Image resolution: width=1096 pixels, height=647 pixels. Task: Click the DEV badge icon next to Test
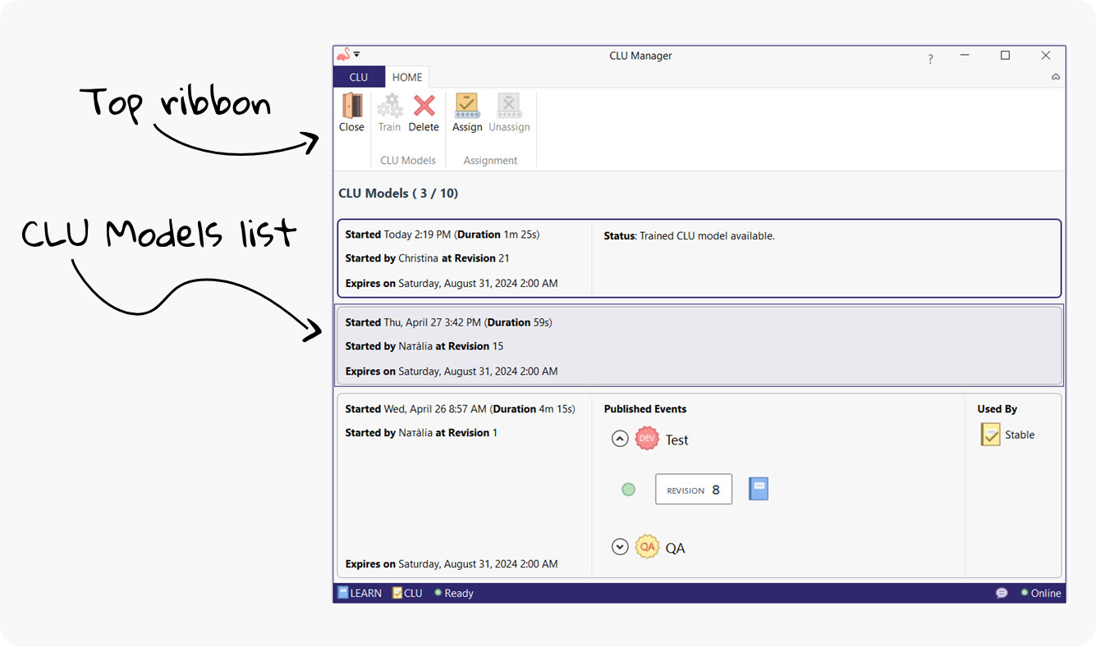647,438
